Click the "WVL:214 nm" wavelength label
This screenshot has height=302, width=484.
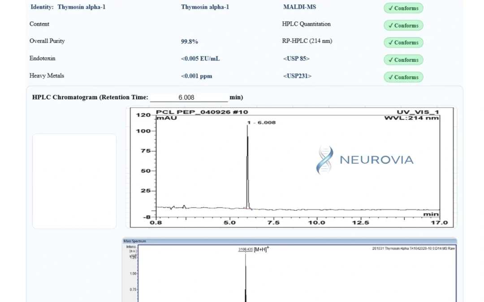411,118
